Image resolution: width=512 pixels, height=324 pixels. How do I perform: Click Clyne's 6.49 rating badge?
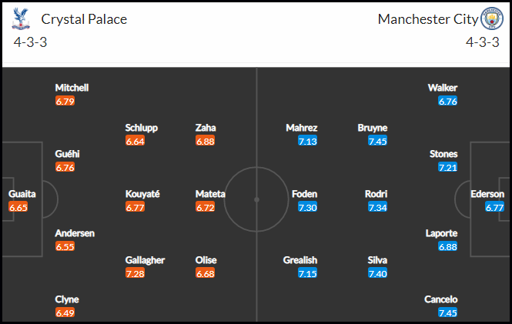tap(65, 312)
